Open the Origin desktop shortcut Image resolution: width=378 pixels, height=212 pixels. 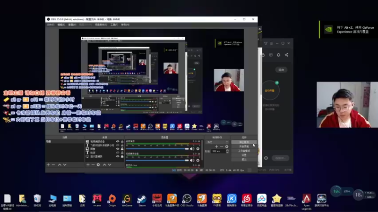pos(112,200)
